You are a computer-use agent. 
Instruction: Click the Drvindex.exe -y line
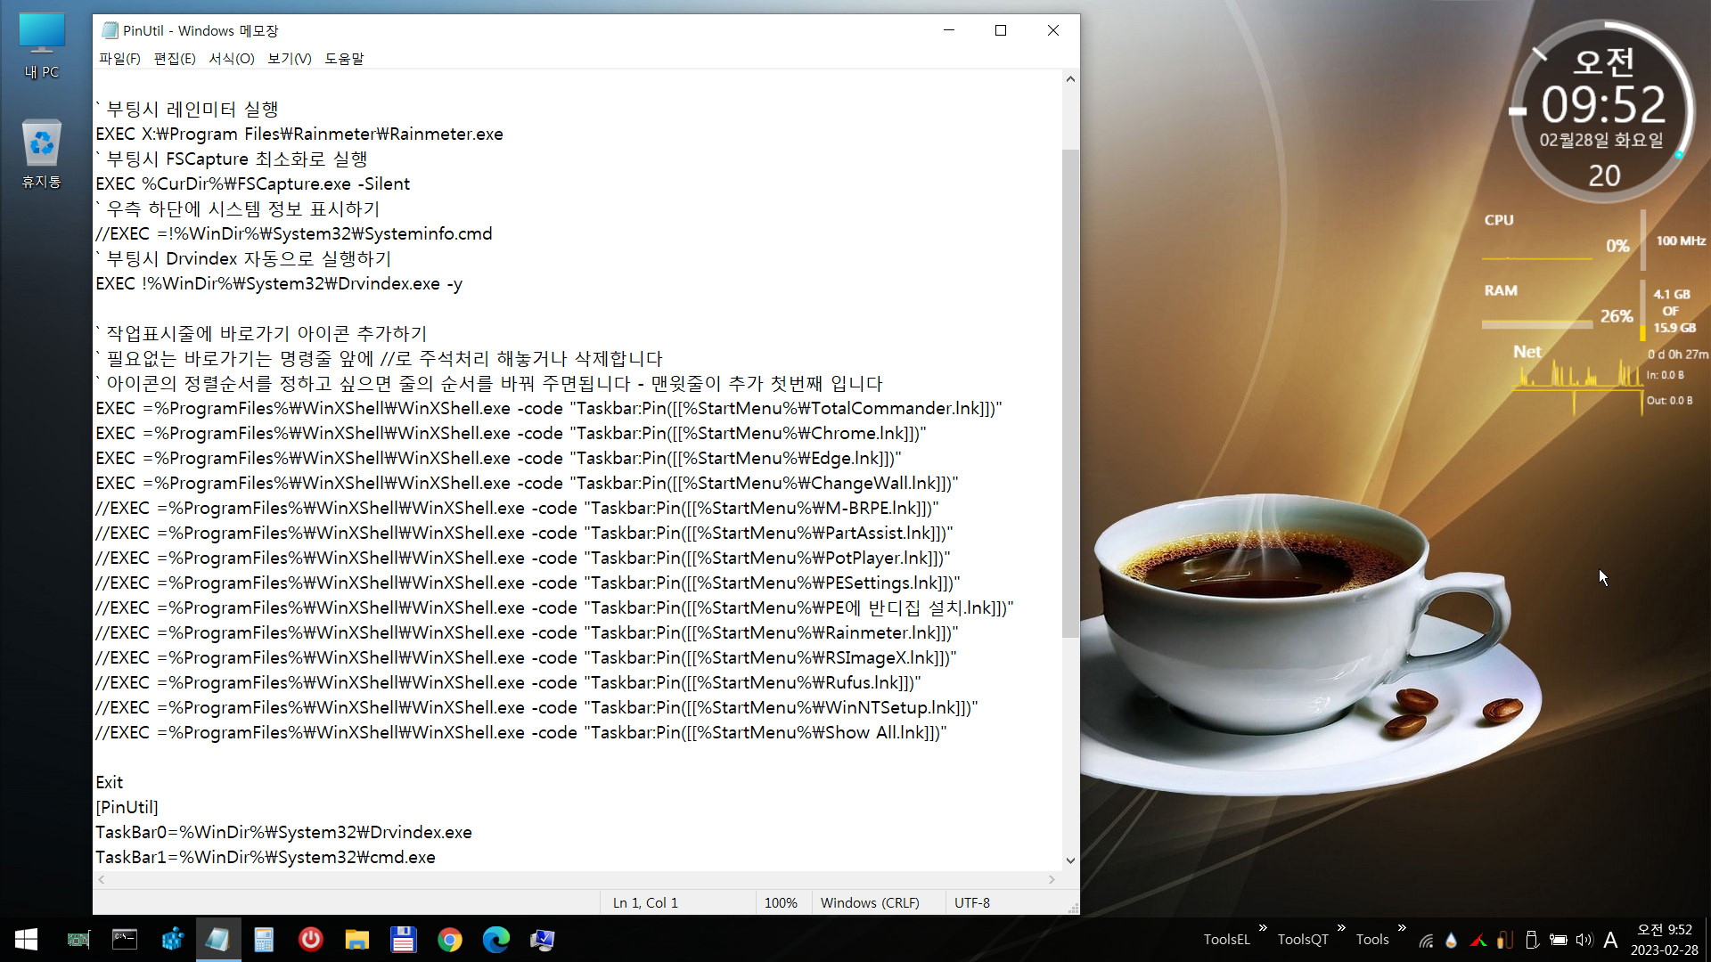(279, 284)
